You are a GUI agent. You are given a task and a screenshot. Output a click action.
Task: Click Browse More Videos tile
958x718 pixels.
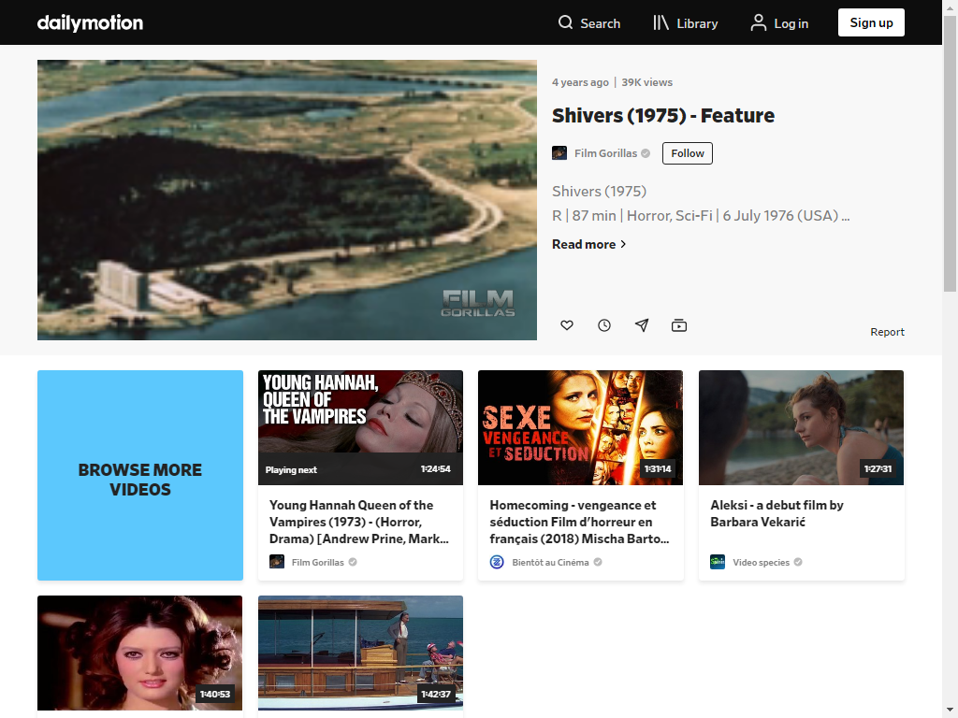click(x=140, y=475)
